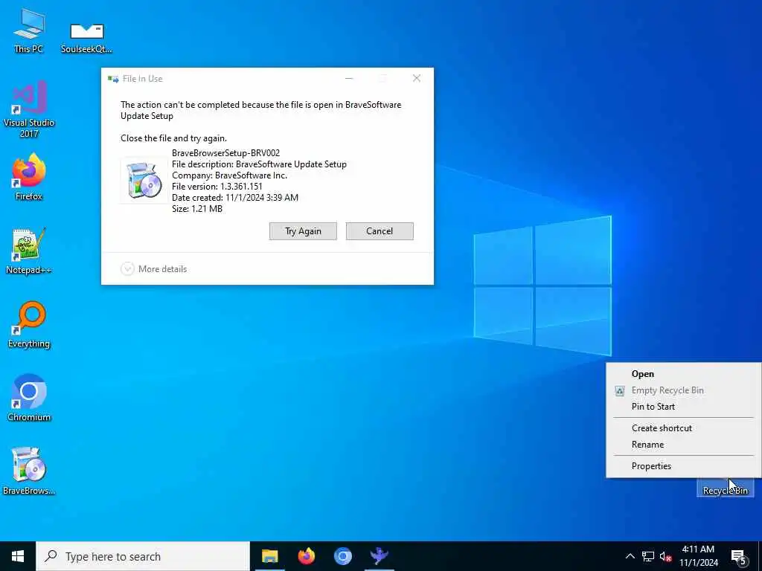
Task: Minimize the File In Use dialog
Action: click(349, 78)
